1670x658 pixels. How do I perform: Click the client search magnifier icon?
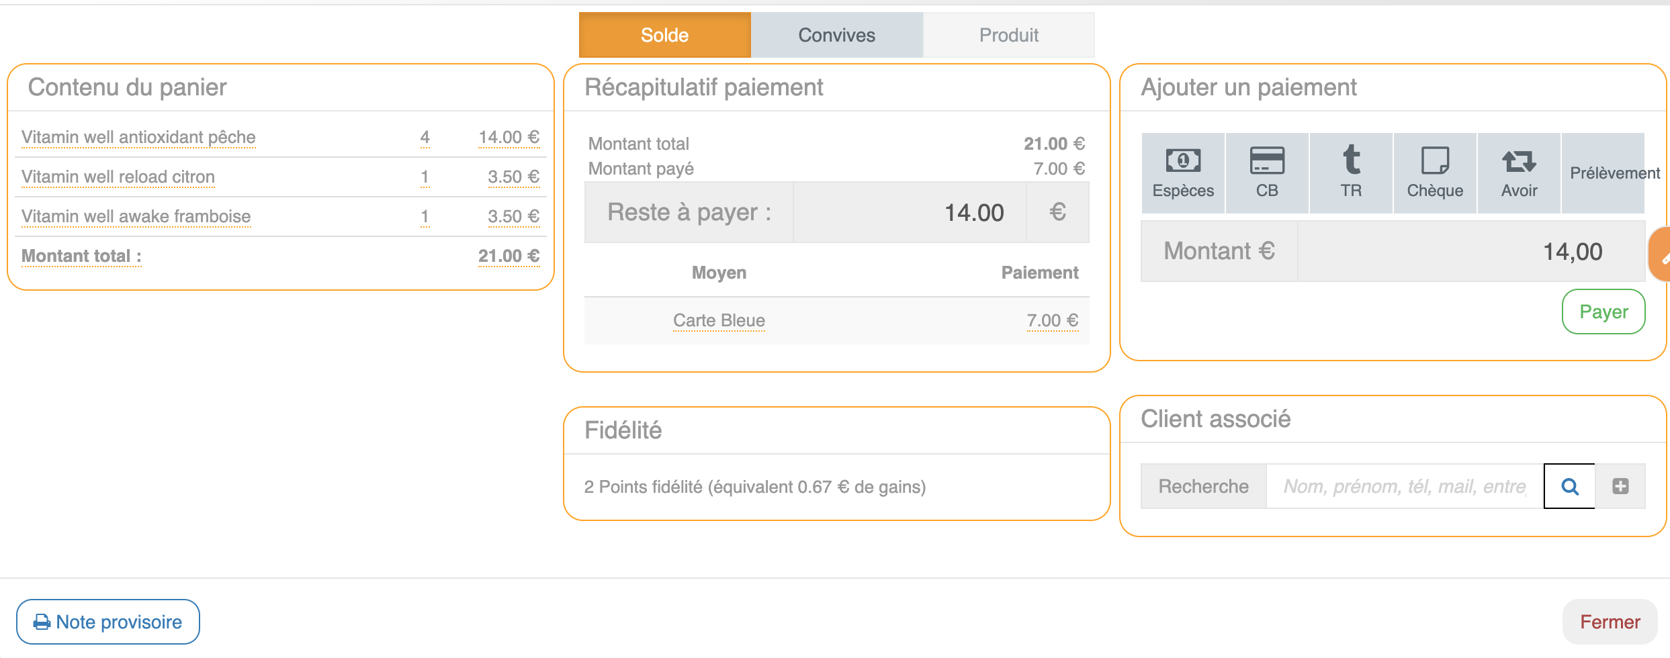(1569, 486)
